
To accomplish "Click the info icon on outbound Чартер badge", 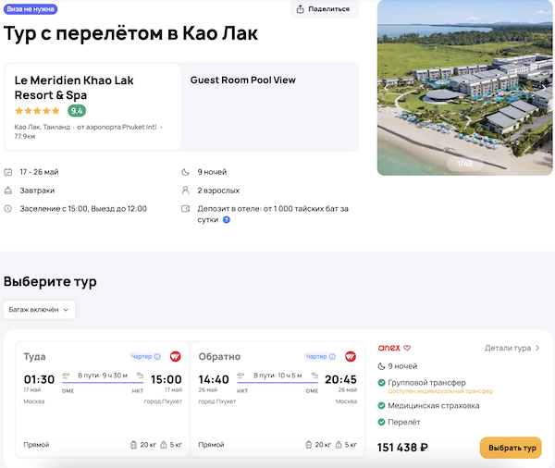I will (x=157, y=356).
